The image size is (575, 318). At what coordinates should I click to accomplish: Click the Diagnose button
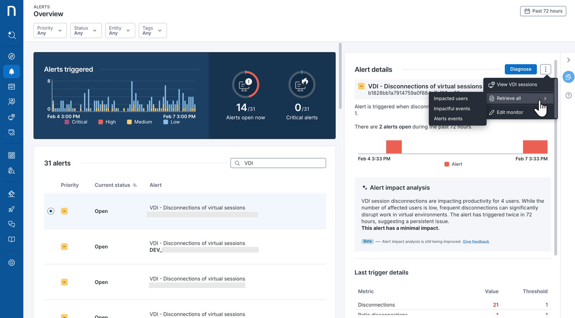coord(520,69)
